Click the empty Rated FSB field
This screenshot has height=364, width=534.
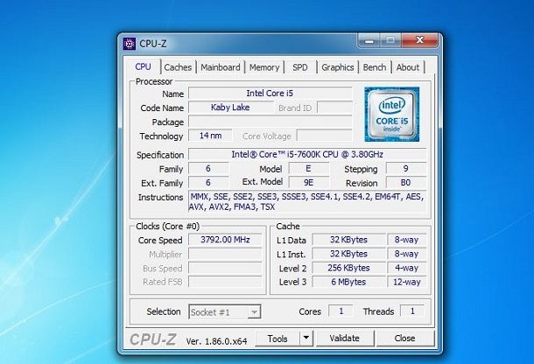pos(225,282)
